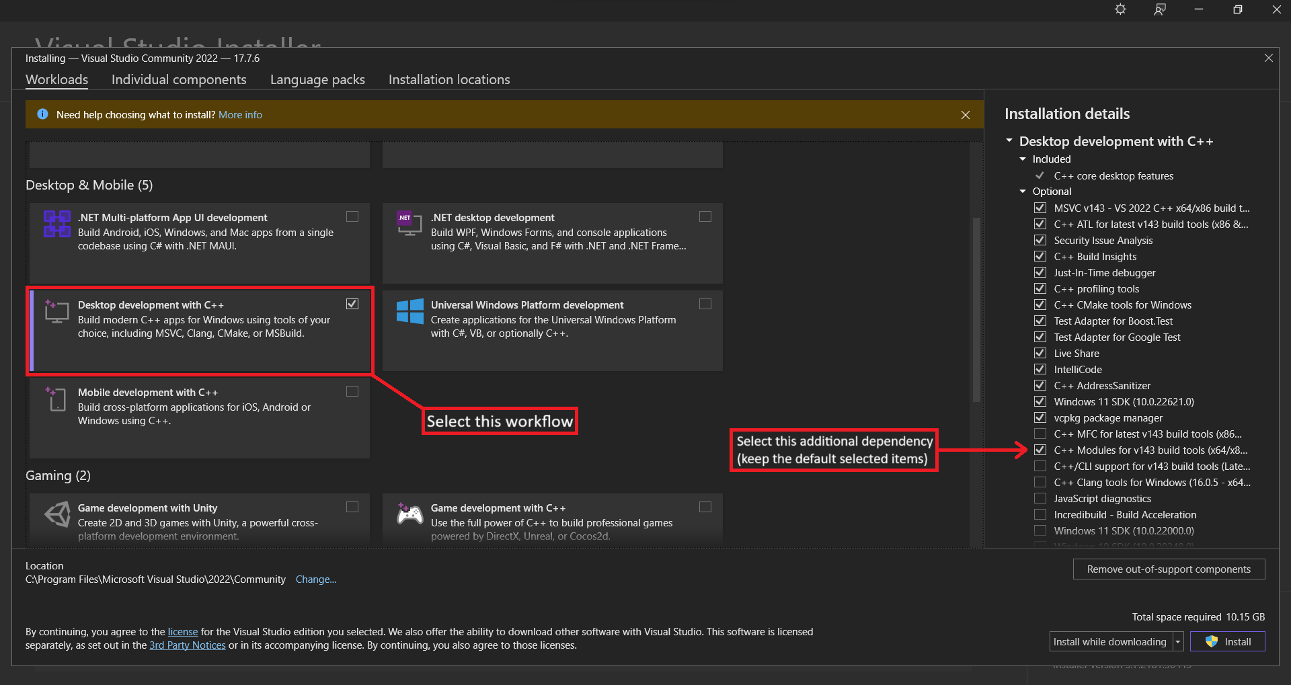
Task: Click the Unity logo icon
Action: pos(57,514)
